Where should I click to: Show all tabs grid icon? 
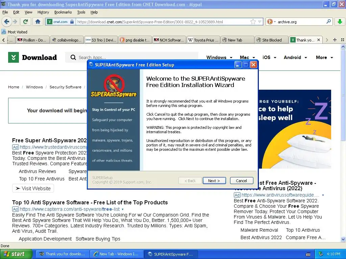coord(343,40)
